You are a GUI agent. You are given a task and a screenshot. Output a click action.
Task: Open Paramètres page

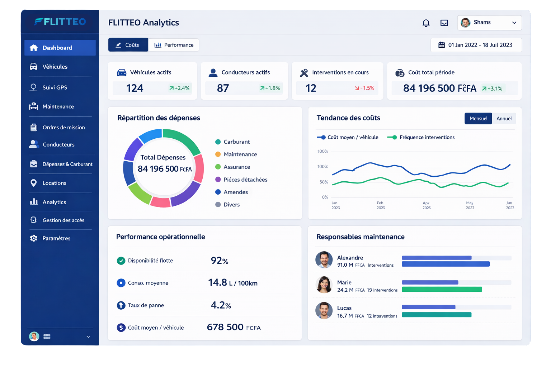point(60,238)
